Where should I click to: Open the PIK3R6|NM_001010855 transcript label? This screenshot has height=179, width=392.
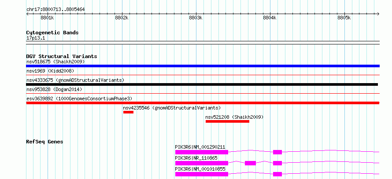click(200, 169)
